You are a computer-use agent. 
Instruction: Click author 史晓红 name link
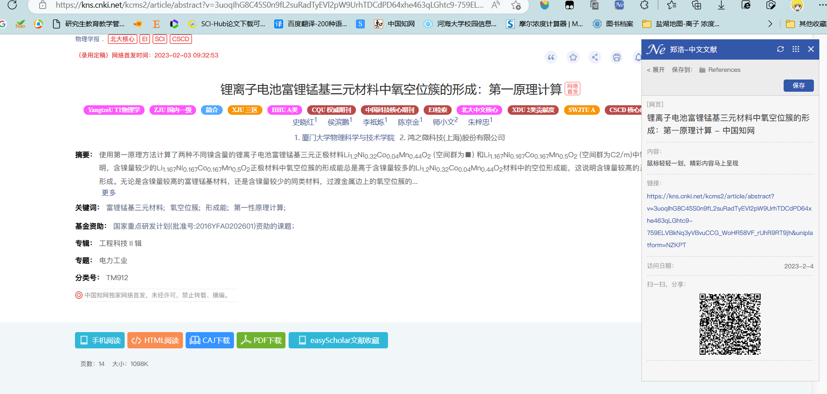pyautogui.click(x=303, y=122)
